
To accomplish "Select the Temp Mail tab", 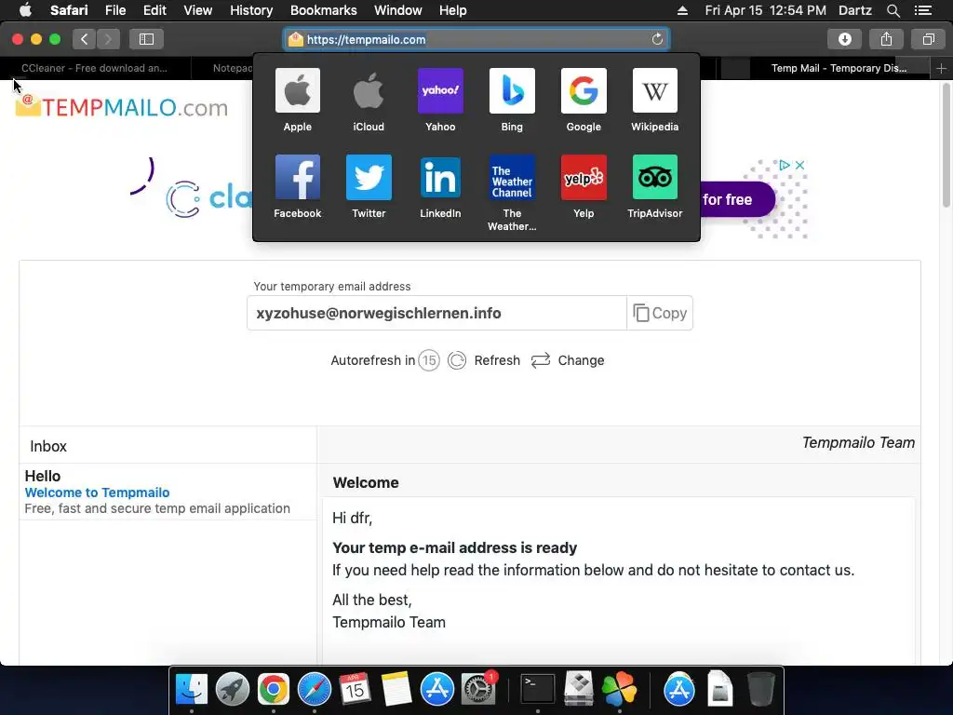I will click(839, 68).
